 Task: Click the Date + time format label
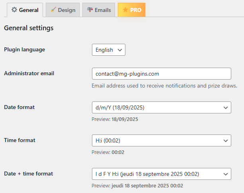tap(28, 174)
